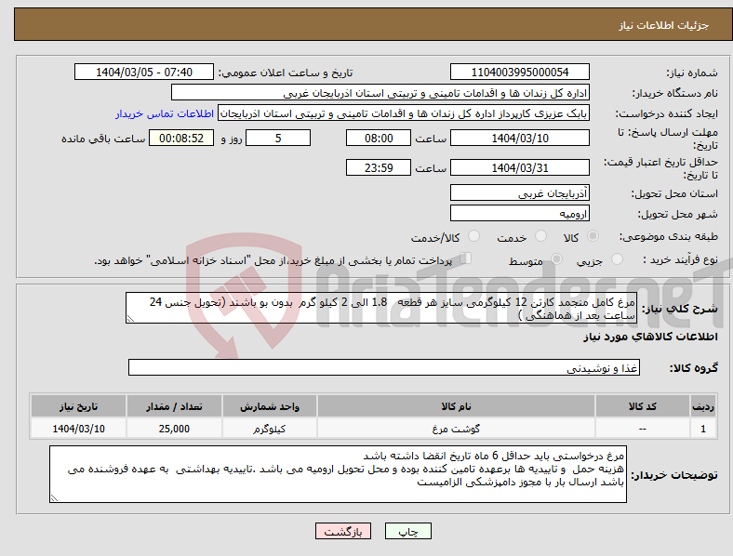Click the چاپ (print) button
The height and width of the screenshot is (556, 733).
point(407,531)
